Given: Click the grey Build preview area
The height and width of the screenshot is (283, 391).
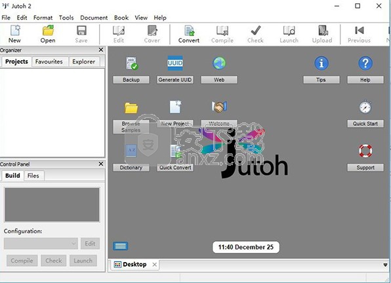Looking at the screenshot, I should click(52, 204).
